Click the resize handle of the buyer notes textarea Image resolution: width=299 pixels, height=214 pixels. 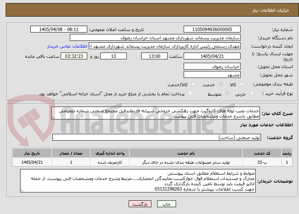[22, 191]
